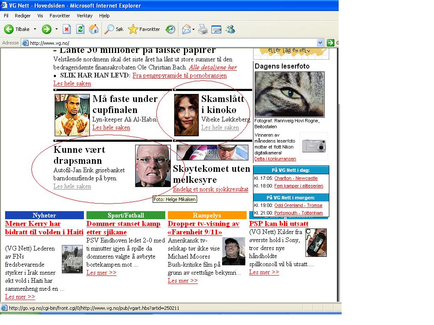Click the Ali Al-Habsi keeper photo

point(72,115)
